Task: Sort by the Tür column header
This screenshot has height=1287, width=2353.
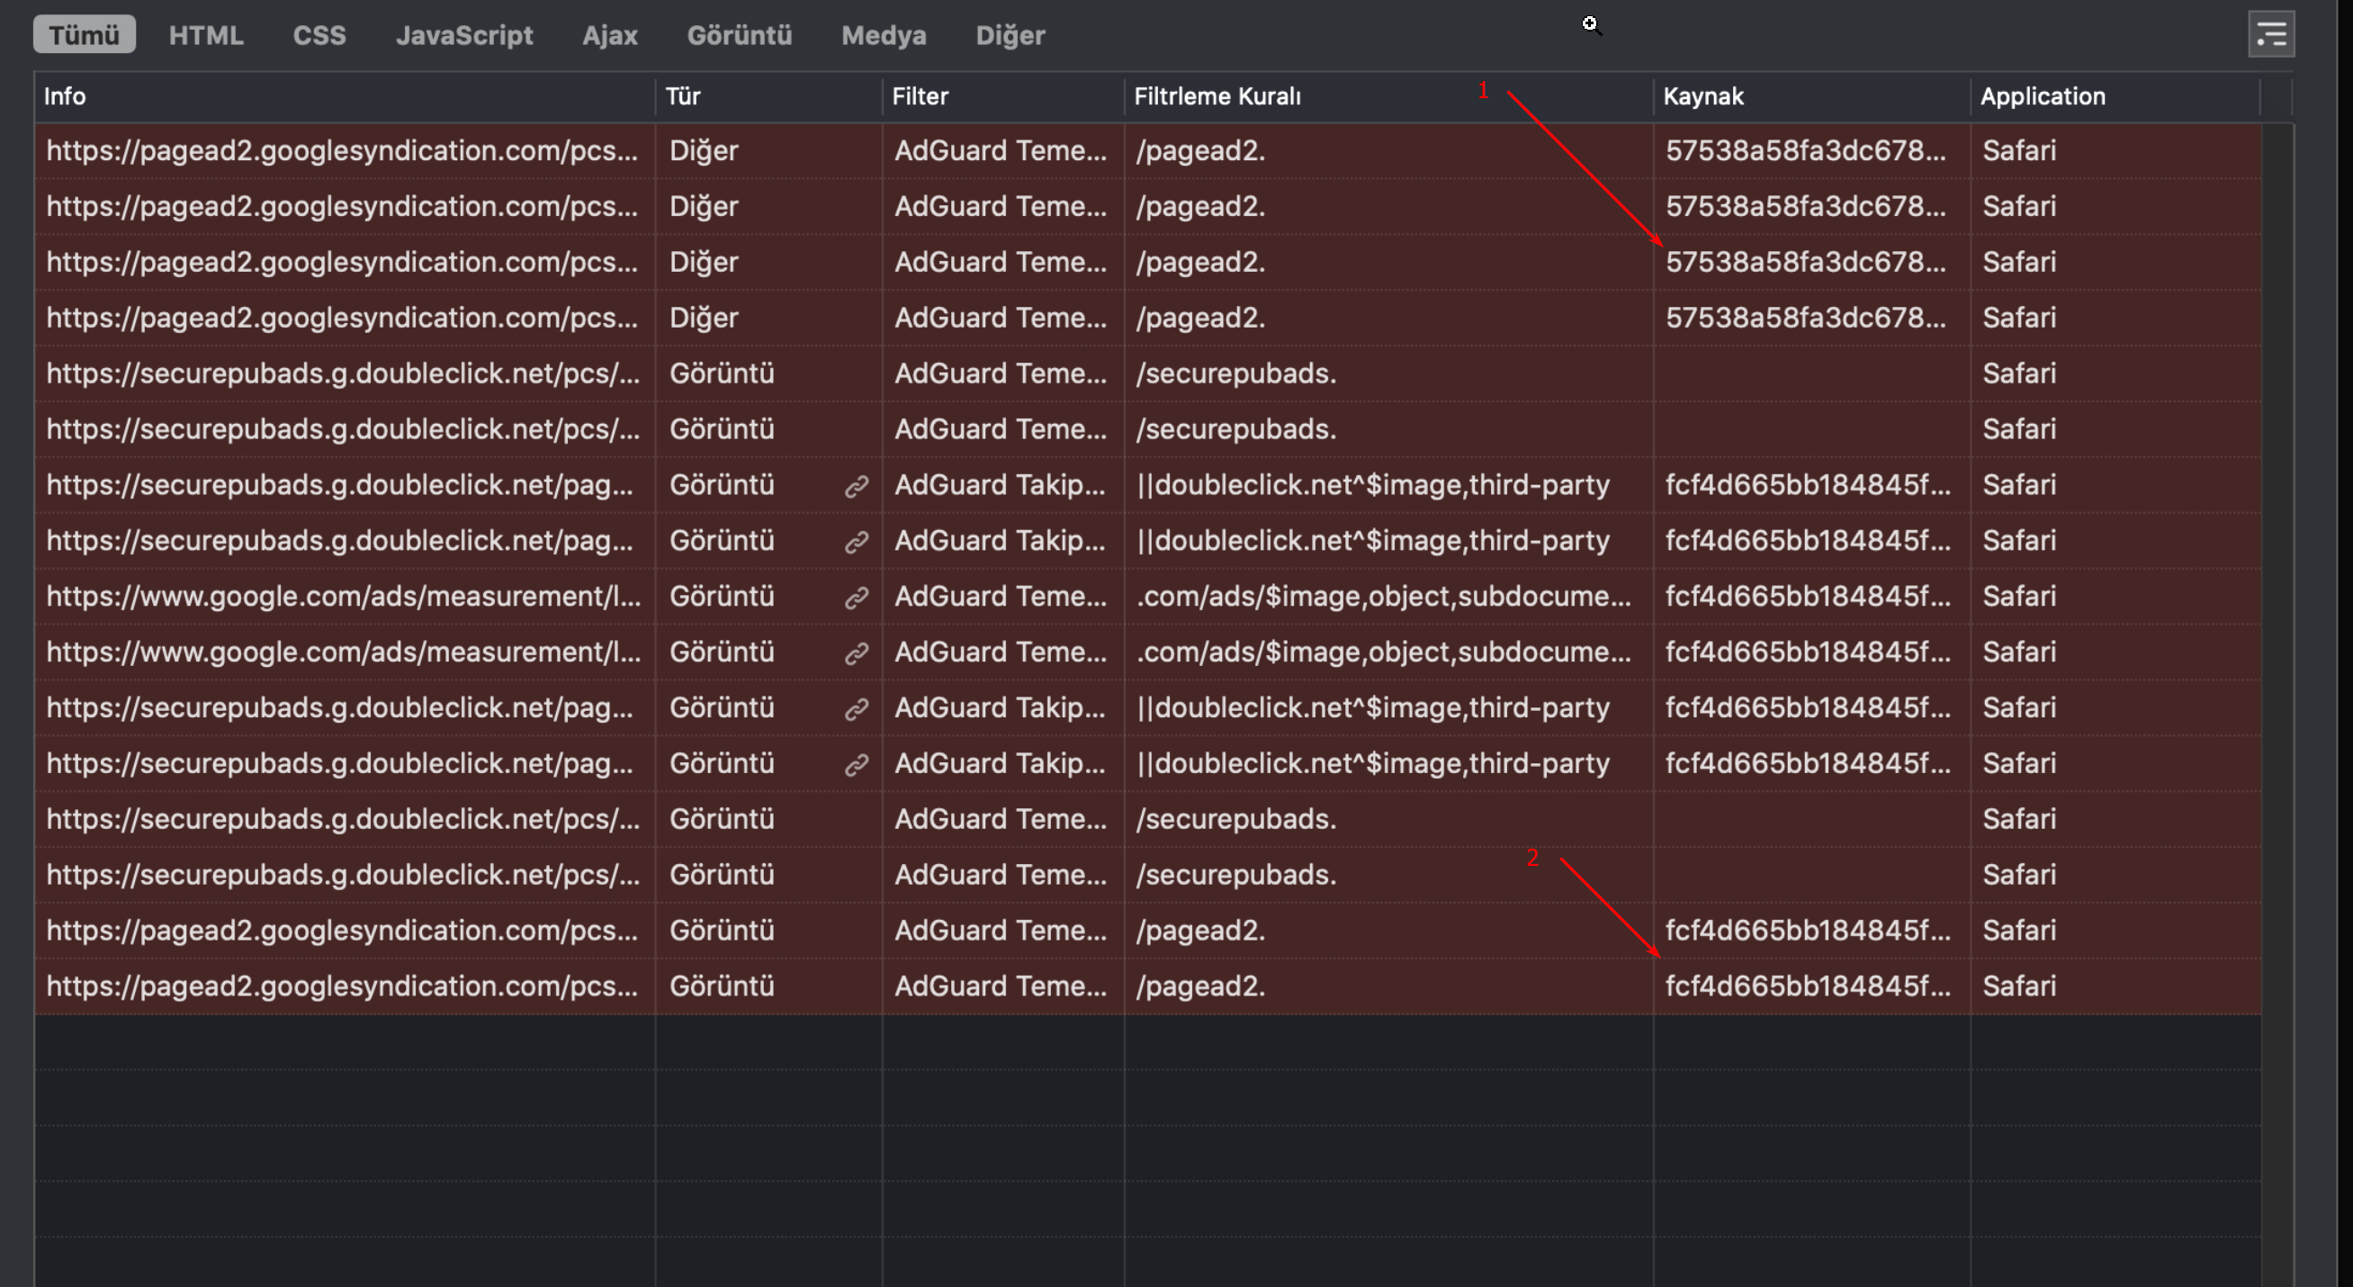Action: click(x=682, y=96)
